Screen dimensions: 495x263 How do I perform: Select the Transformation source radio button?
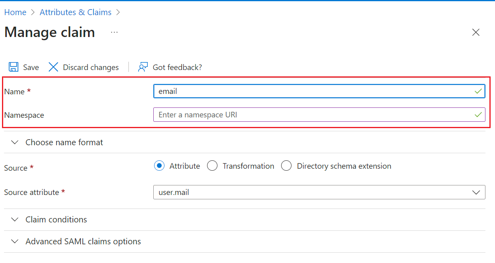[212, 166]
